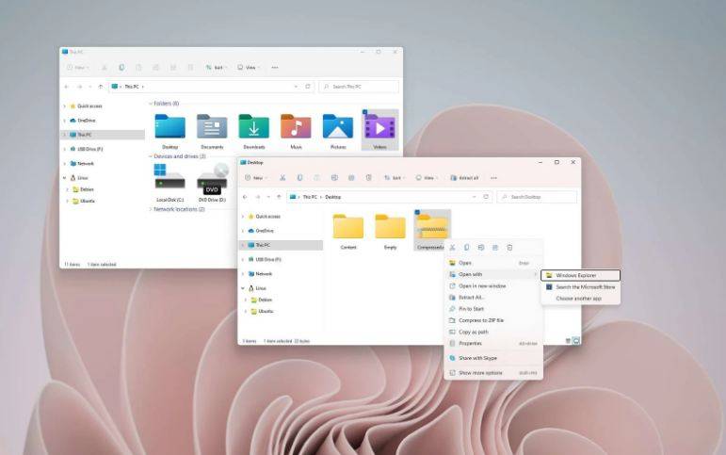
Task: Select USB Drive (F:) in This PC sidebar
Action: (x=103, y=149)
